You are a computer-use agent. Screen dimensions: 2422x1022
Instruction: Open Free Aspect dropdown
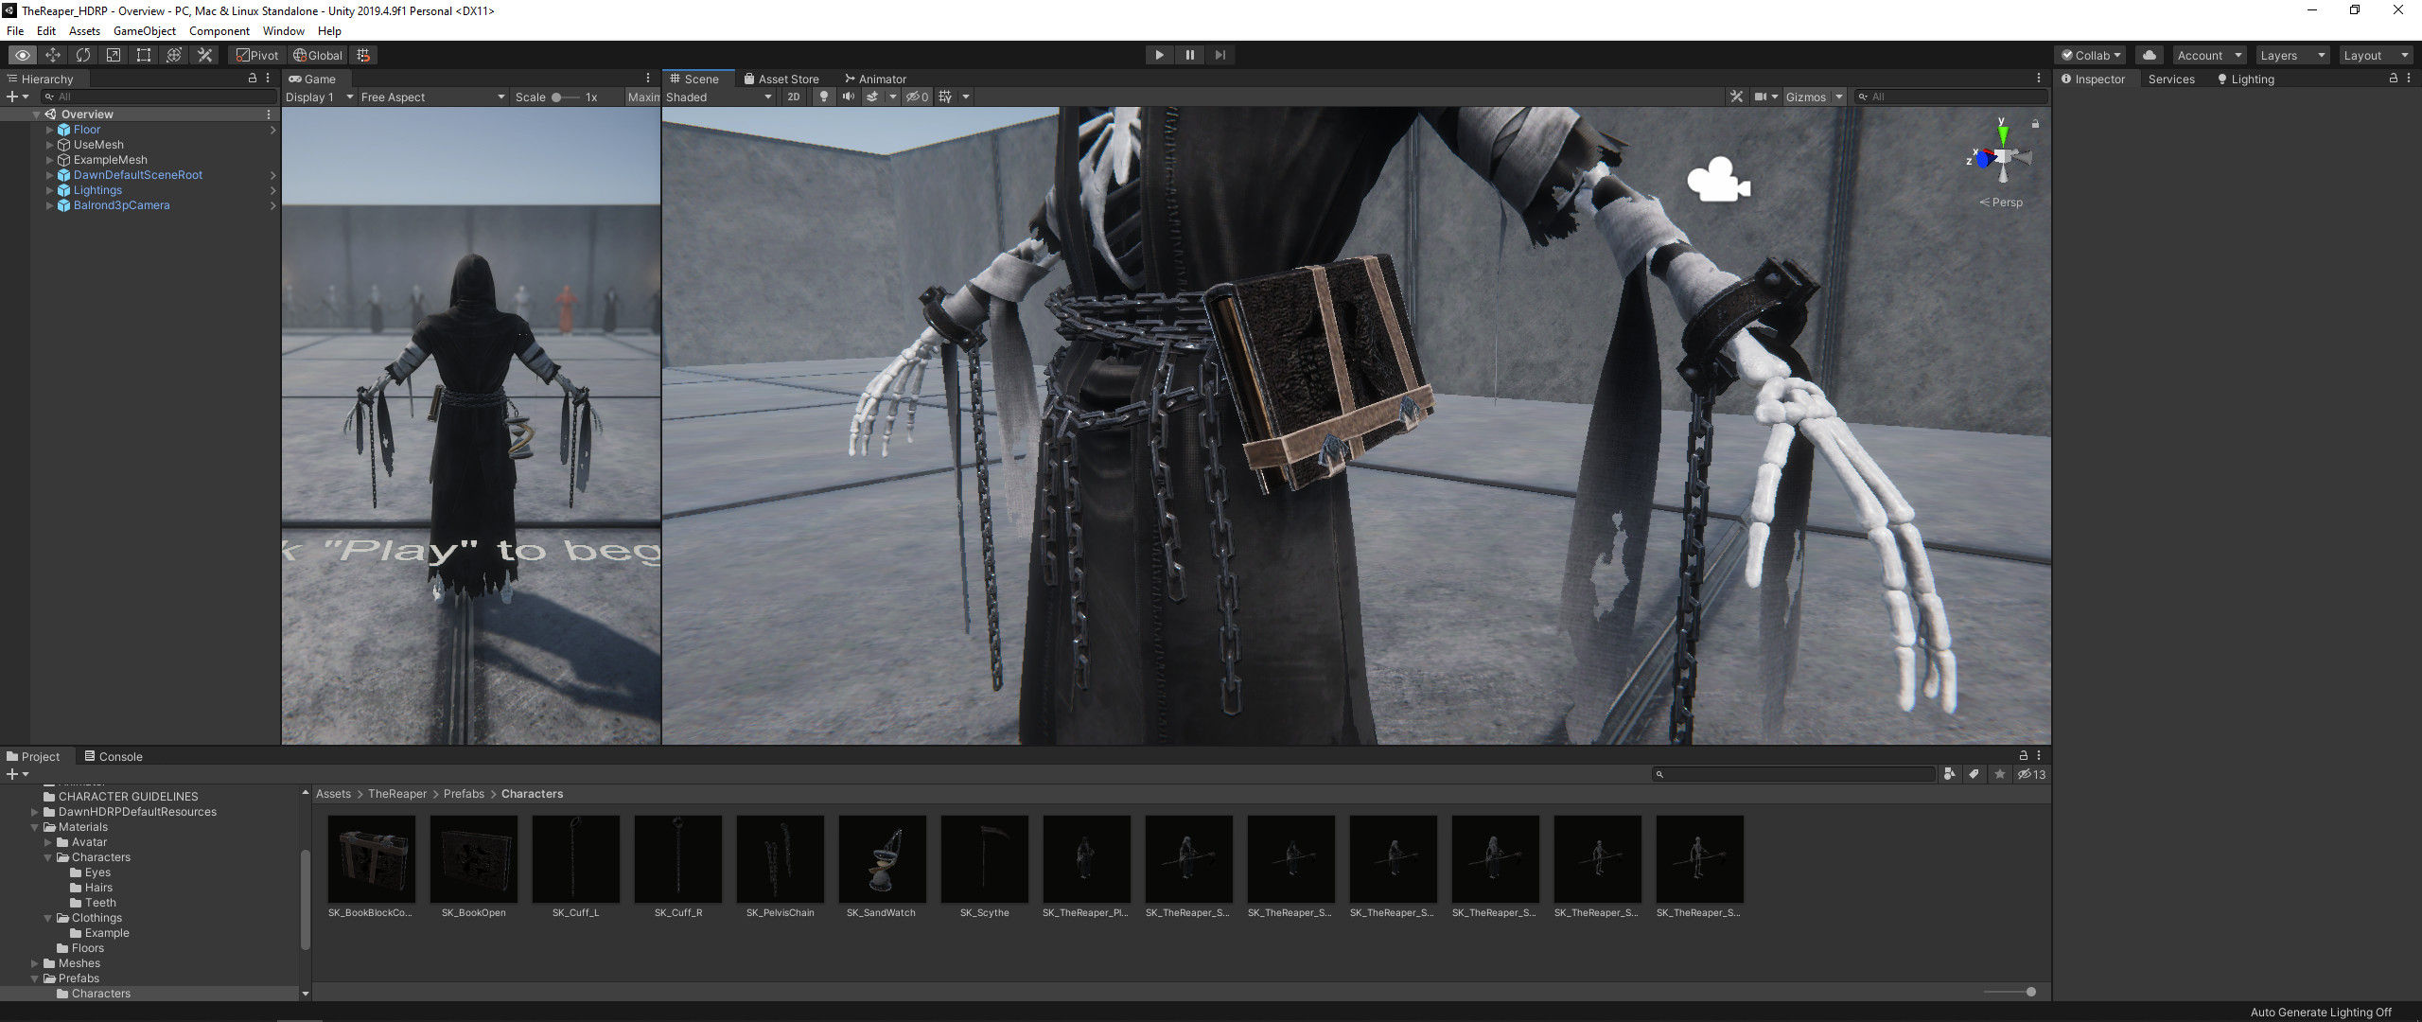pos(432,97)
